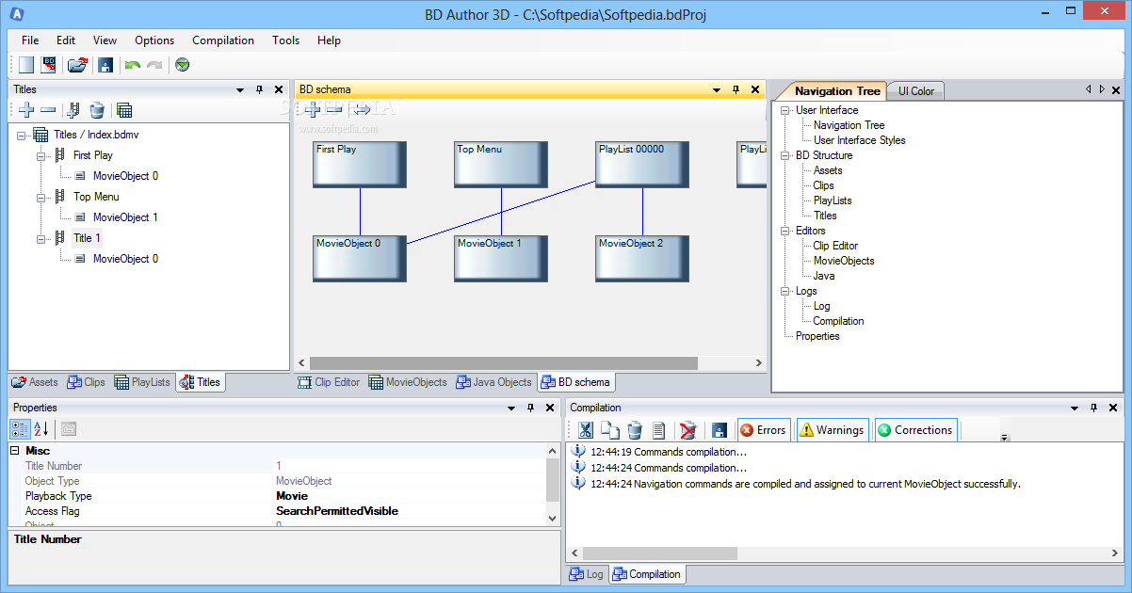Switch to the PlayLists tab
The width and height of the screenshot is (1132, 593).
coord(142,382)
